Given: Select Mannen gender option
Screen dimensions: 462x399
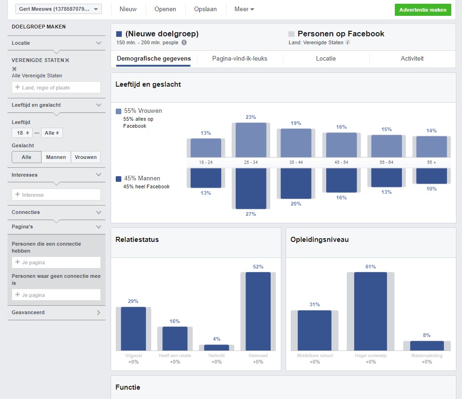Looking at the screenshot, I should 56,157.
